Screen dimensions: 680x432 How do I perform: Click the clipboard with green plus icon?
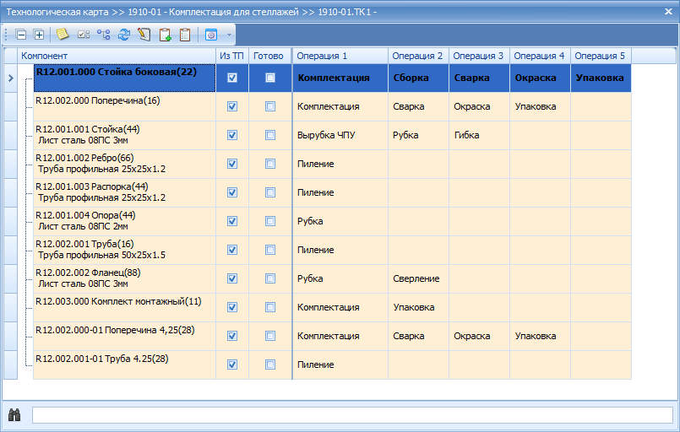pos(165,35)
